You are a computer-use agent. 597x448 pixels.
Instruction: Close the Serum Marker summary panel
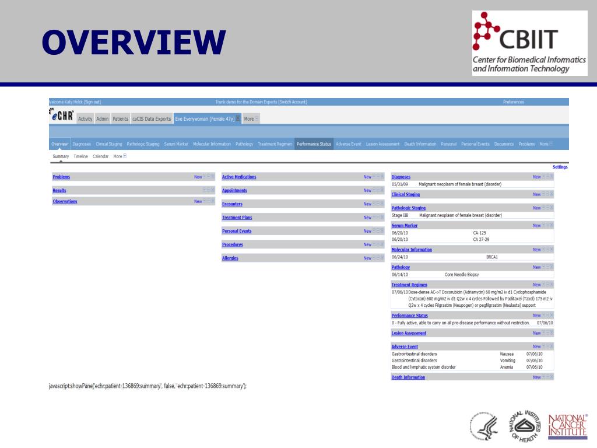(552, 225)
